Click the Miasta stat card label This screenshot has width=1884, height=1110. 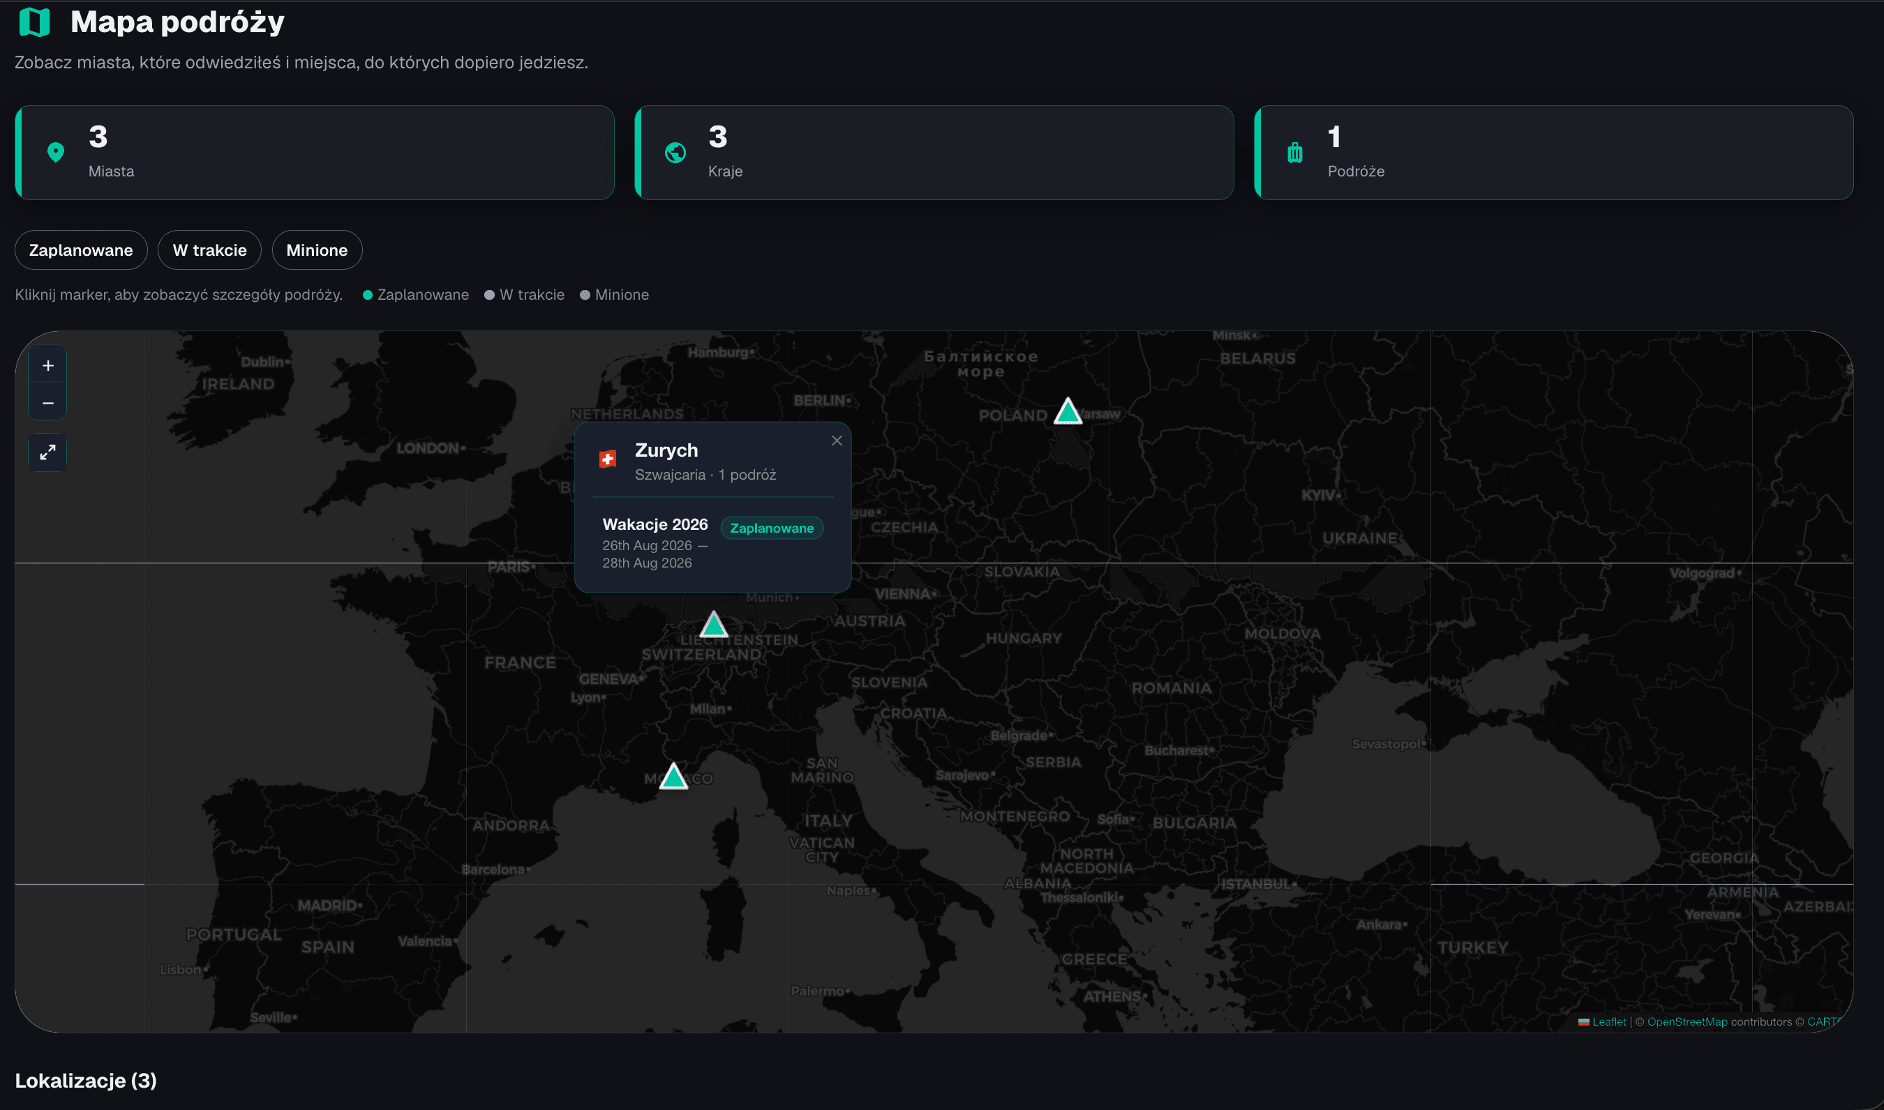click(x=112, y=172)
